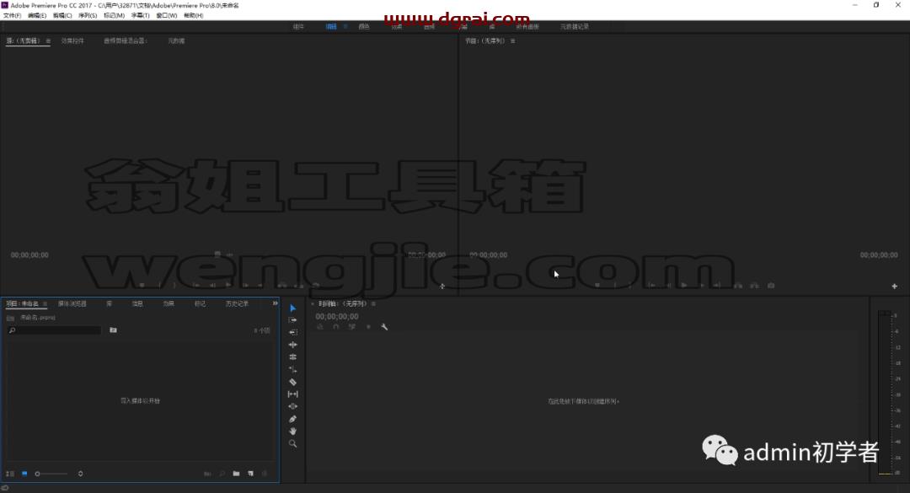
Task: Click the New Item icon in Project panel
Action: [x=251, y=474]
